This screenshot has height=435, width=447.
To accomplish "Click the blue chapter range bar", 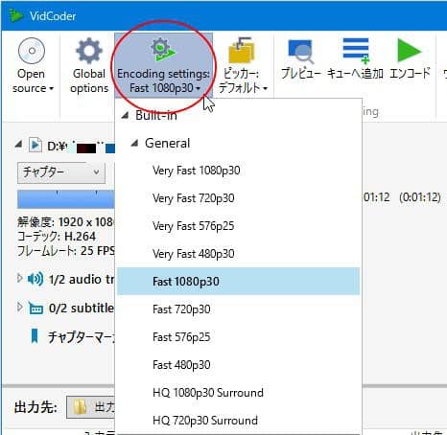I will click(65, 199).
